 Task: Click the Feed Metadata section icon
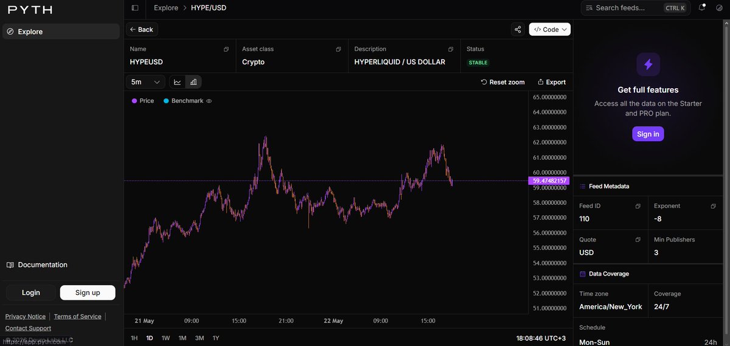[583, 186]
